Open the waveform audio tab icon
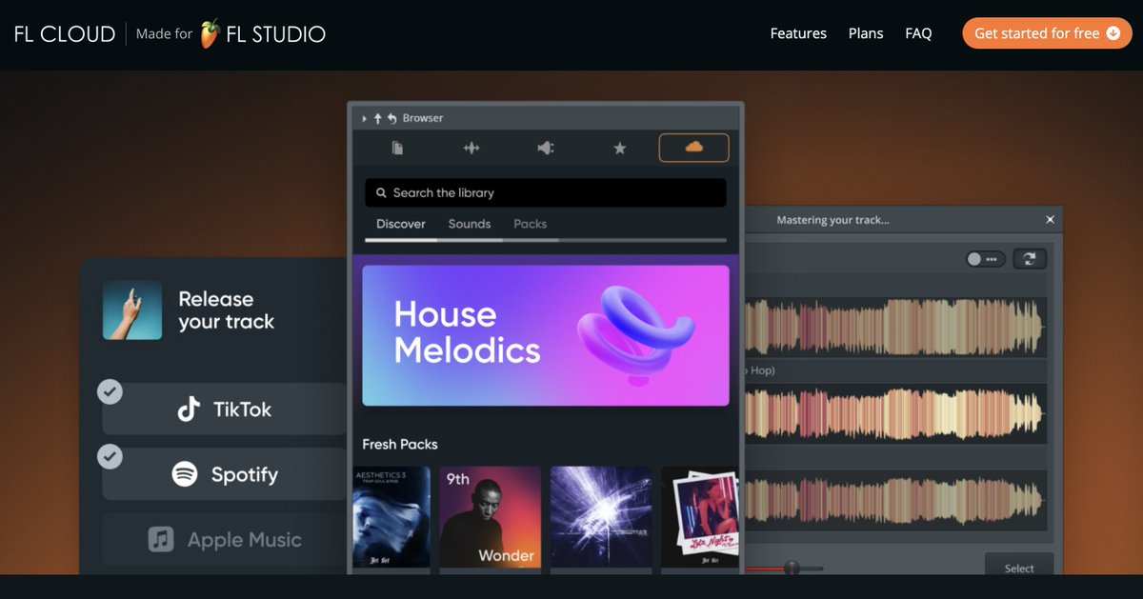Screen dimensions: 1143x599 click(471, 148)
